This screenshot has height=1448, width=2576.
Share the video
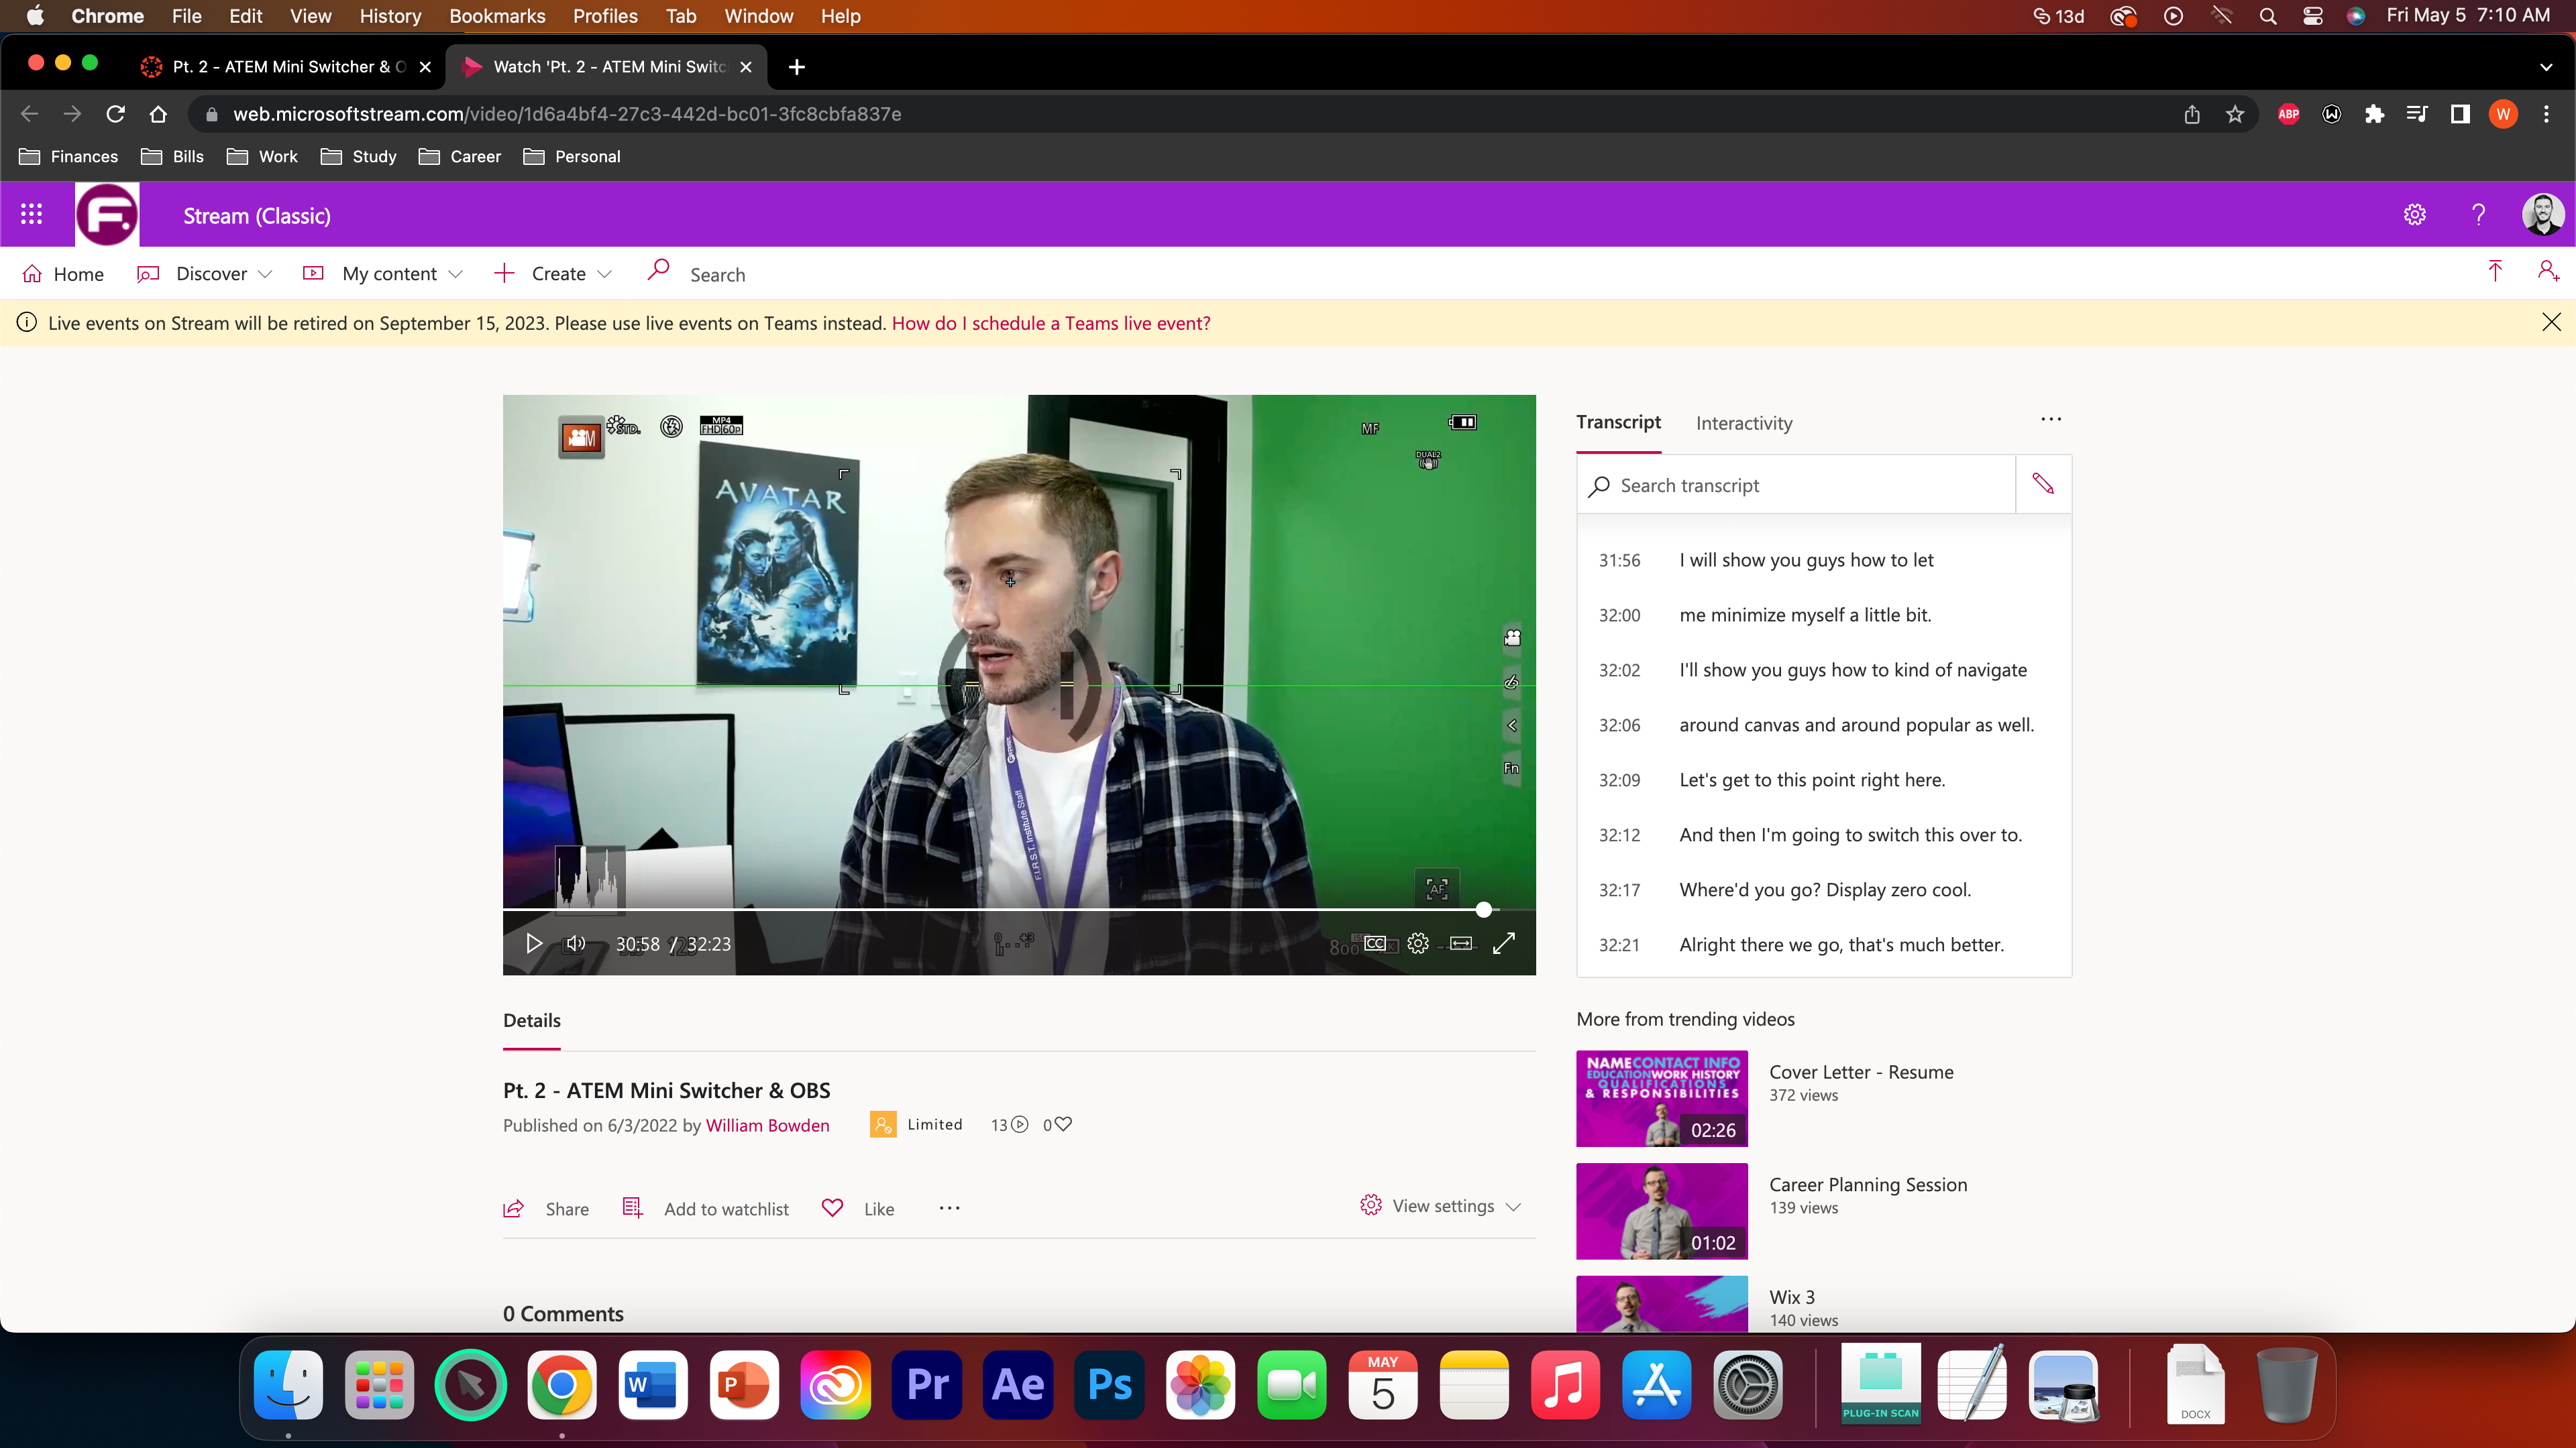click(x=546, y=1209)
